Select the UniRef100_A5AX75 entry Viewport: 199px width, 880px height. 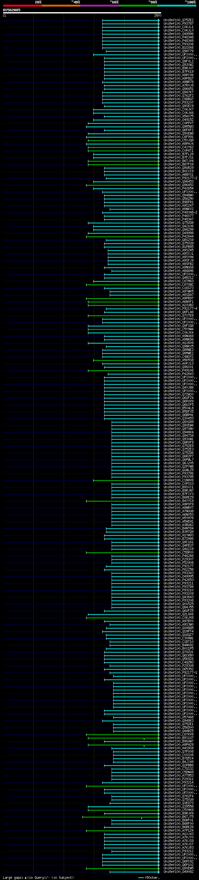point(178,116)
